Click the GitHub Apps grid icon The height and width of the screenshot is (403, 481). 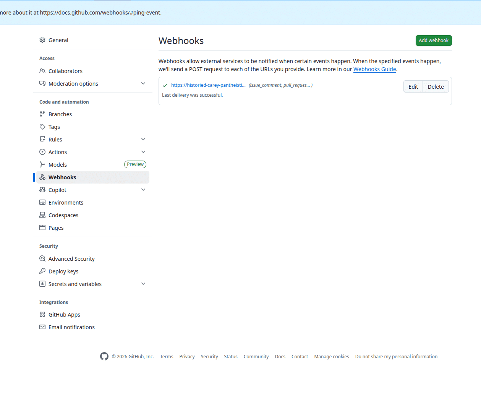click(42, 314)
